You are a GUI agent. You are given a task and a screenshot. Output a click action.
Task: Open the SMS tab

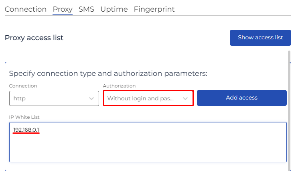click(x=86, y=9)
